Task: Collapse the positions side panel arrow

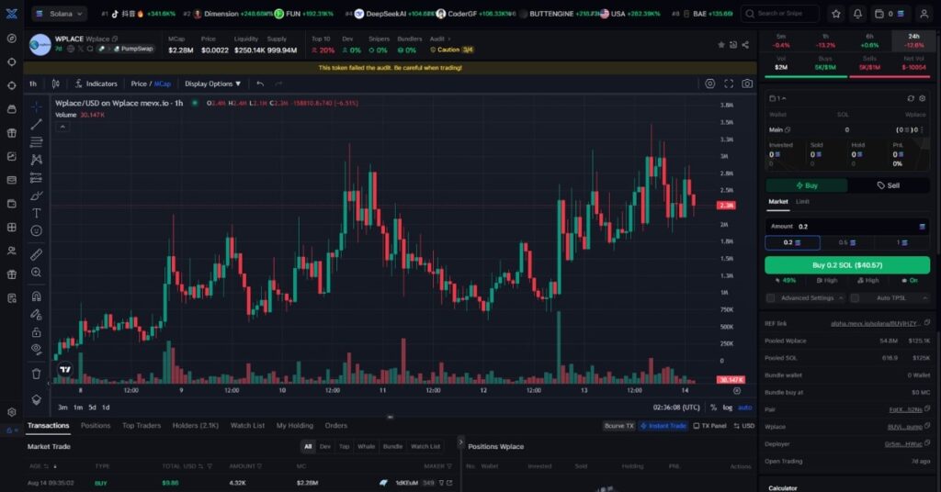Action: coord(461,442)
